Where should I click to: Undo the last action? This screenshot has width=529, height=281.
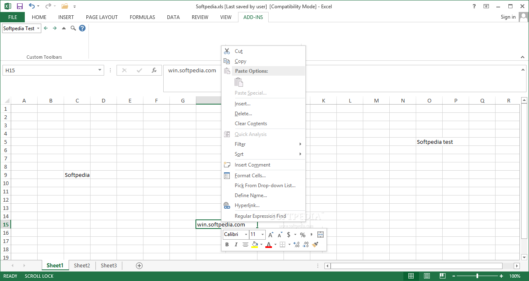click(x=31, y=6)
